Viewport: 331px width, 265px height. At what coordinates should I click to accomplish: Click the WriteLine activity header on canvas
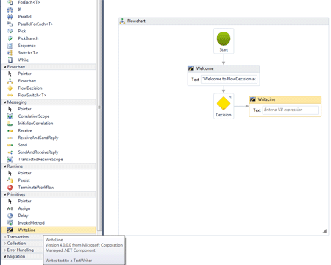(285, 99)
